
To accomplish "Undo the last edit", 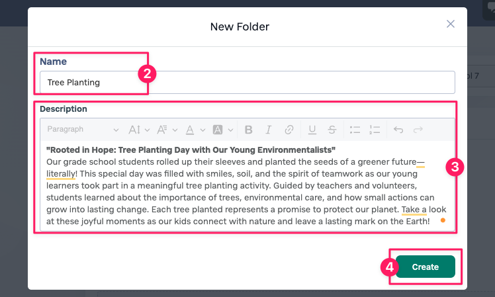I will point(398,130).
